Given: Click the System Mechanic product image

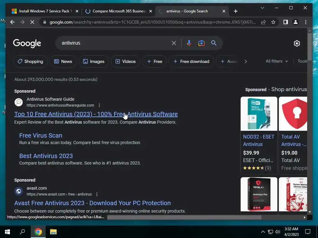Looking at the screenshot, I should click(293, 194).
